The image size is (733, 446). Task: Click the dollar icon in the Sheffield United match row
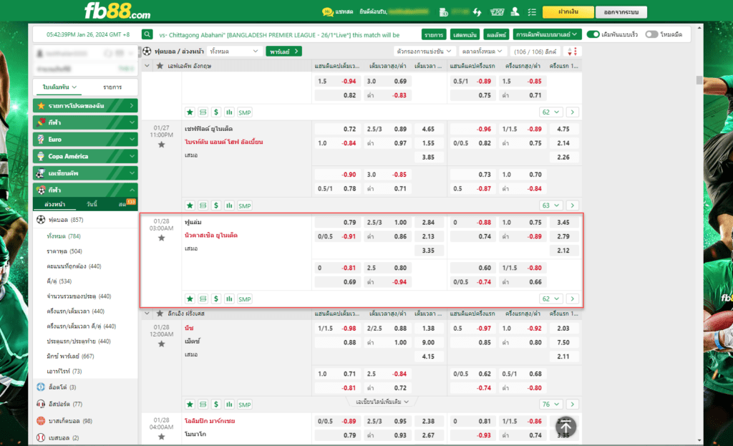pos(216,205)
